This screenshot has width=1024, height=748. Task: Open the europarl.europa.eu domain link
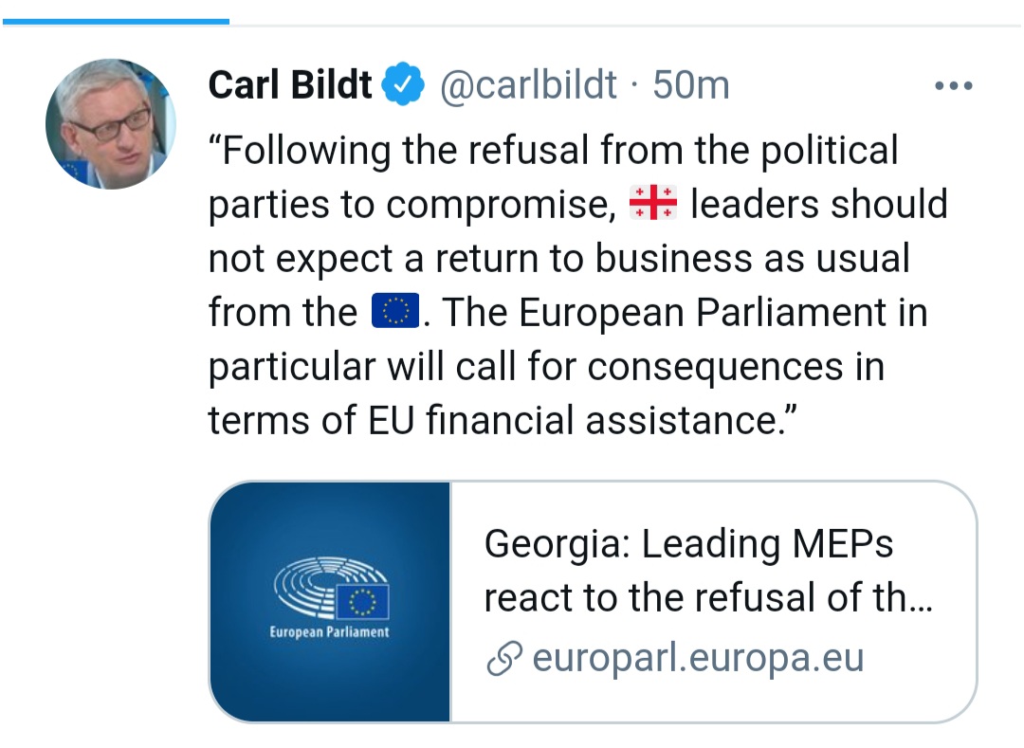(698, 658)
